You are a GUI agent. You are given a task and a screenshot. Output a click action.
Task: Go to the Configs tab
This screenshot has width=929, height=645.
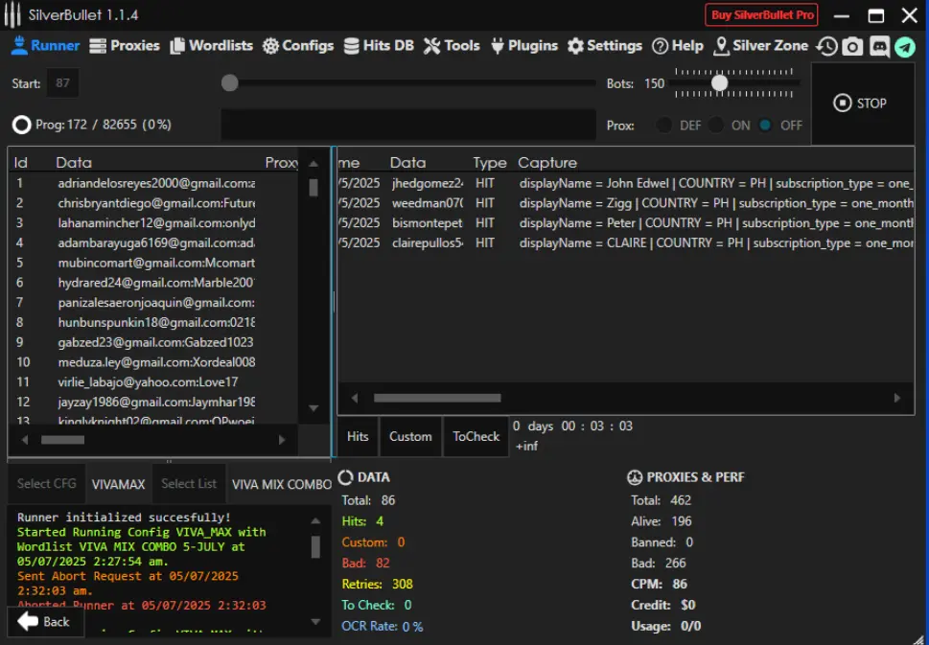(298, 46)
